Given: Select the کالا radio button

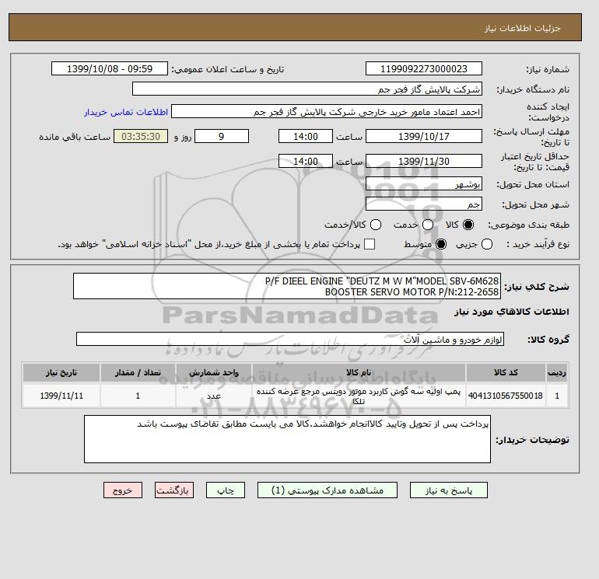Looking at the screenshot, I should (x=468, y=225).
